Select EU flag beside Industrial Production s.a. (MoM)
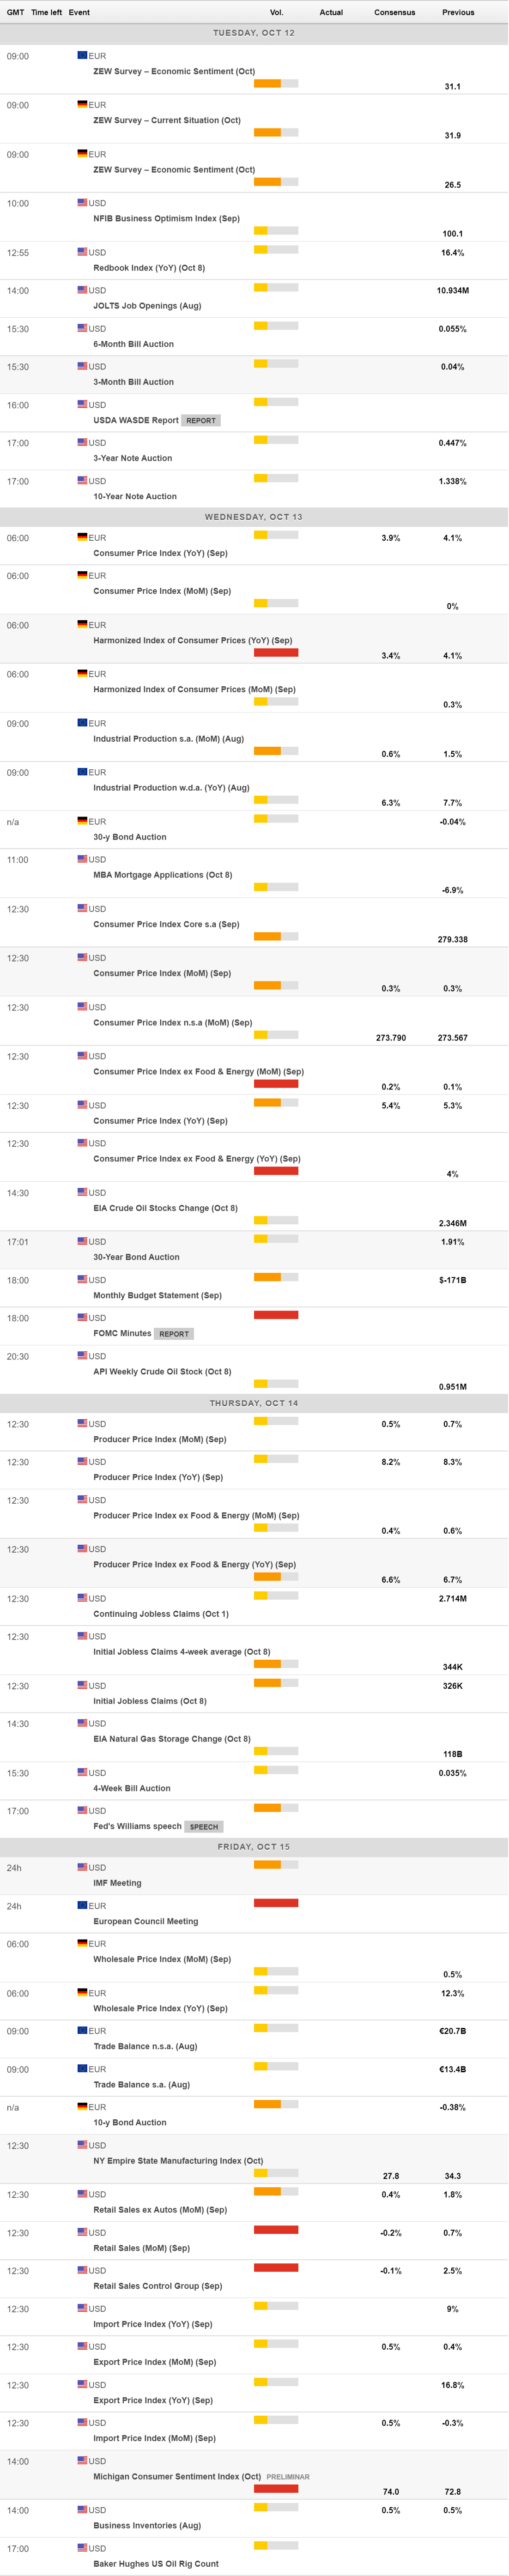The width and height of the screenshot is (509, 2576). (x=82, y=722)
